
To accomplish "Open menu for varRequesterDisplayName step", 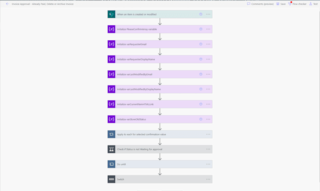I will coord(208,59).
